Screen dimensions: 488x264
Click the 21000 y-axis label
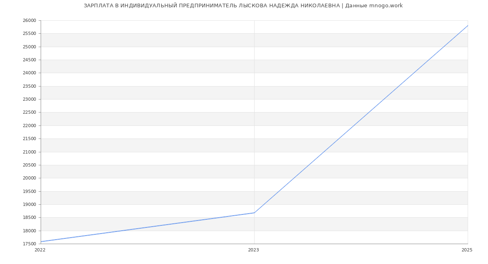click(29, 152)
